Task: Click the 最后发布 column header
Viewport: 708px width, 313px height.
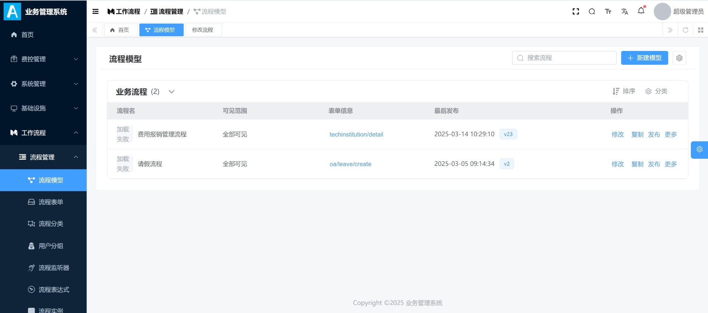Action: coord(447,111)
